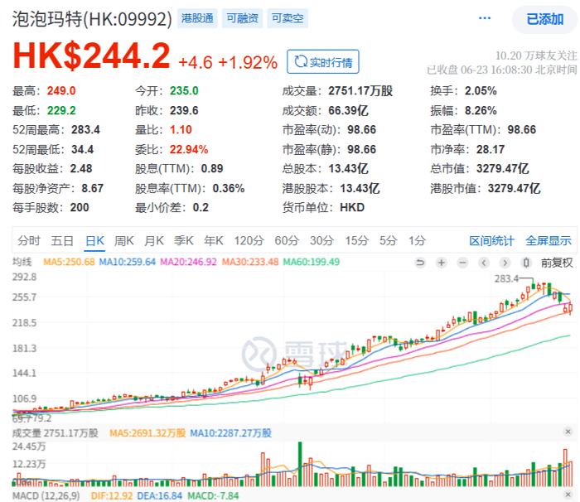Switch to the 120分 interval tab
Image resolution: width=580 pixels, height=502 pixels.
pos(249,241)
